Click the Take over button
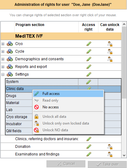Viewport: 127px width, 168px height. tap(107, 164)
